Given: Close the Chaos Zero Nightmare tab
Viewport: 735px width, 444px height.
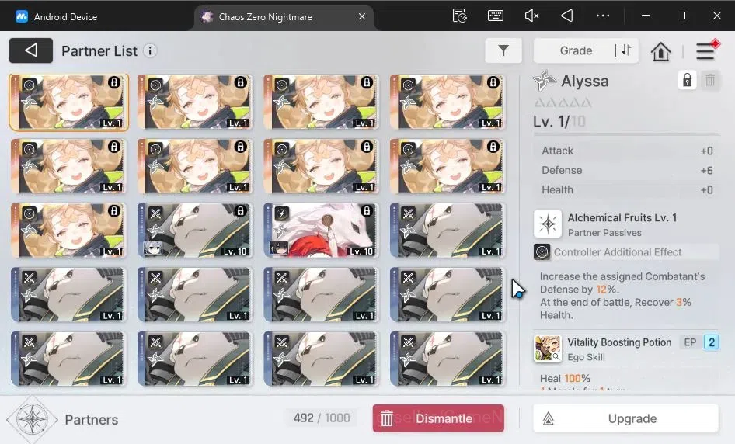Looking at the screenshot, I should 362,16.
